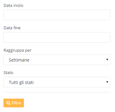Click the 'Data inizio' label

coord(13,6)
